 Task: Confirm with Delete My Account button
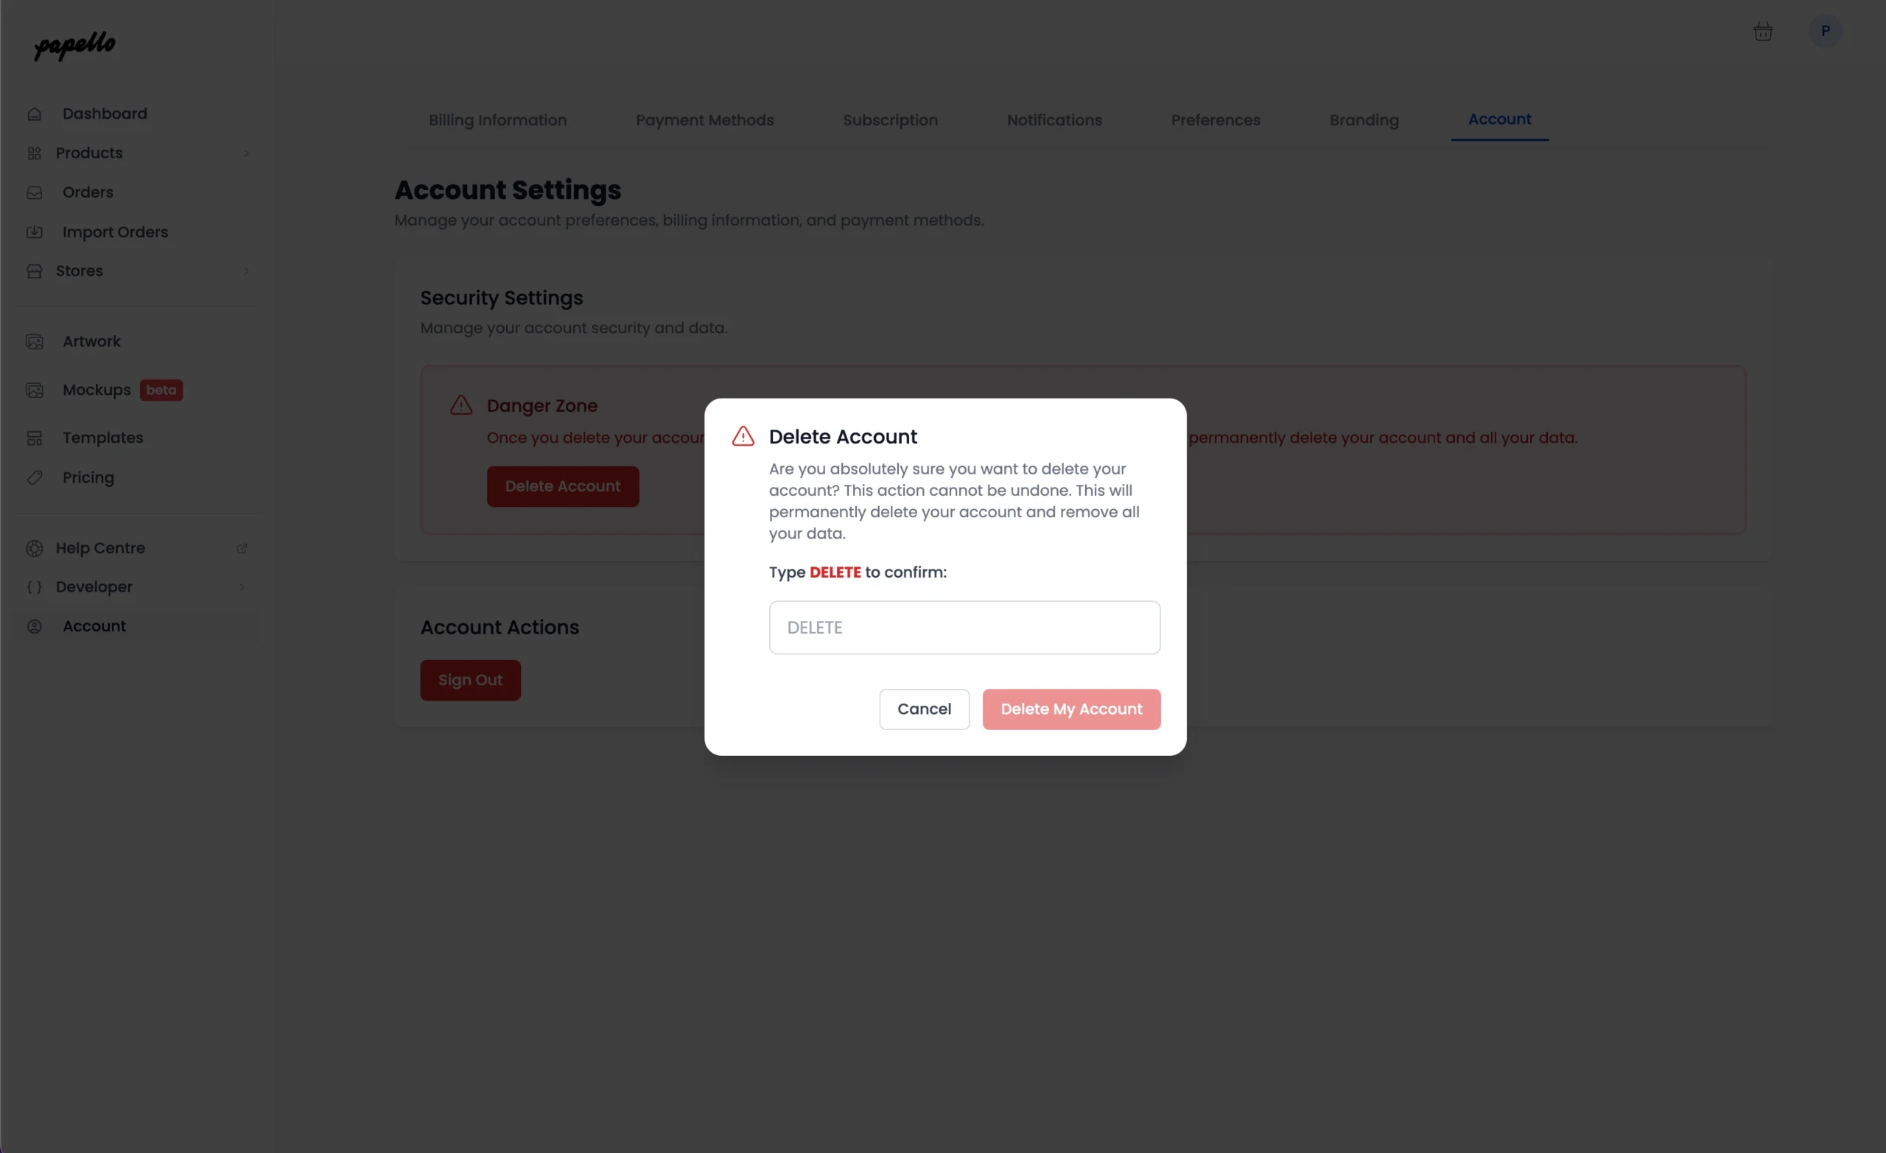[x=1071, y=709]
